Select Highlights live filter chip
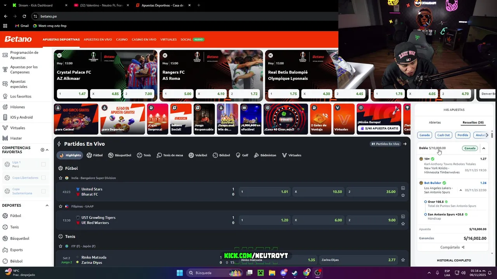Viewport: 497px width, 279px height. click(x=70, y=155)
